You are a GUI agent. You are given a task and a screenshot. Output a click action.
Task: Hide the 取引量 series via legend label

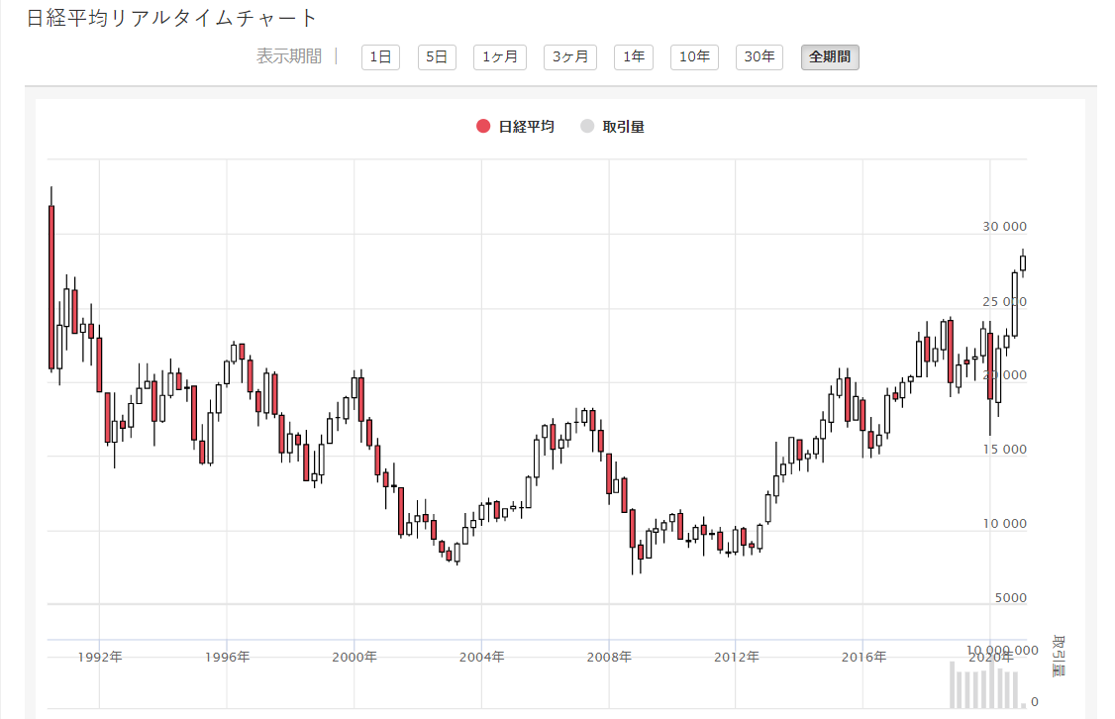(623, 126)
